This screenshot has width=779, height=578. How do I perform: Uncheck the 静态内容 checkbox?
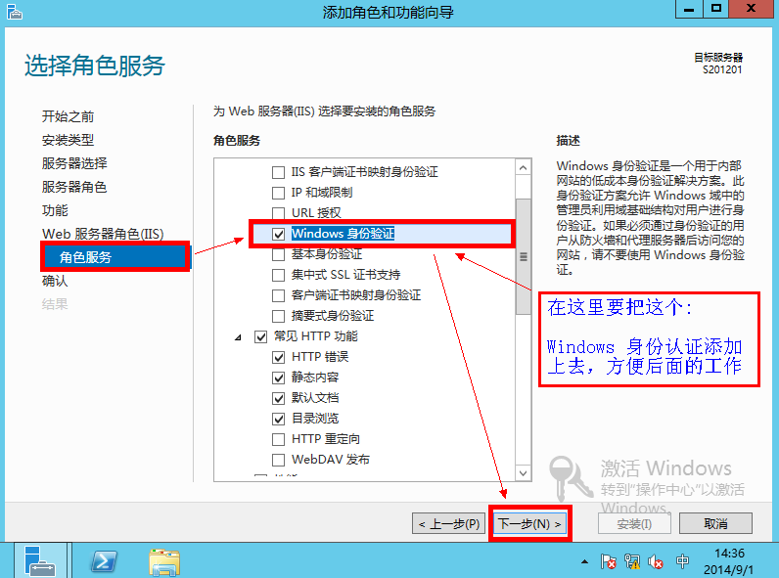pos(278,378)
